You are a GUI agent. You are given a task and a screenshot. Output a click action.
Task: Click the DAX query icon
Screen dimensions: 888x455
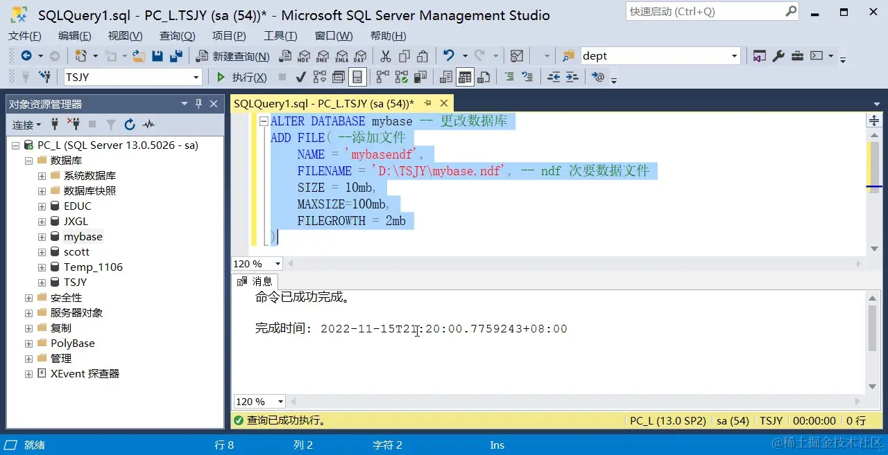tap(359, 56)
